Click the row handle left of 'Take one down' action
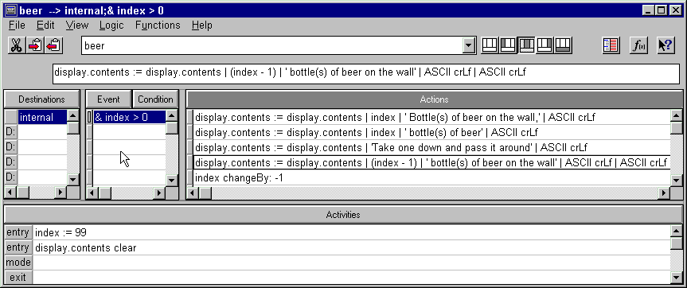Screen dimensions: 687x288 (x=190, y=147)
